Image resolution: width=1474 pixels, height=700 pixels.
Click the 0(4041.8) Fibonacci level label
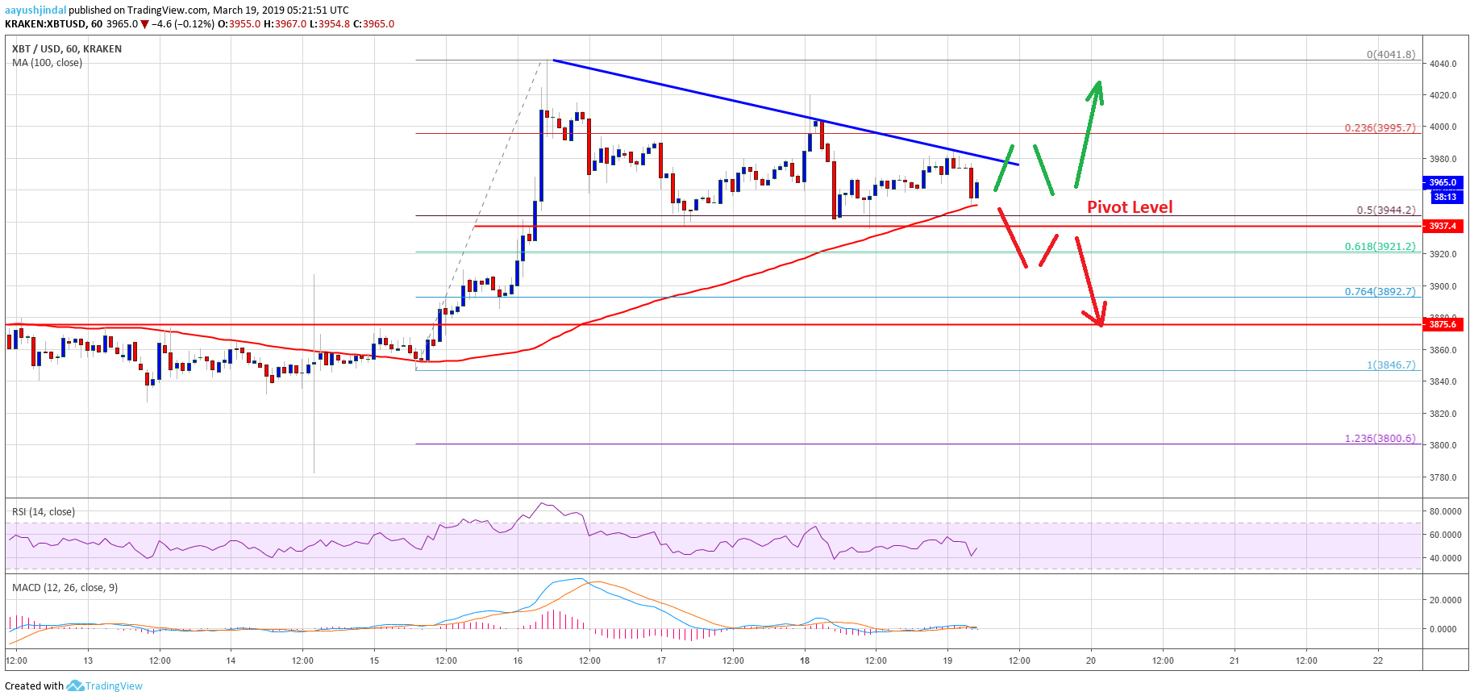[x=1391, y=55]
